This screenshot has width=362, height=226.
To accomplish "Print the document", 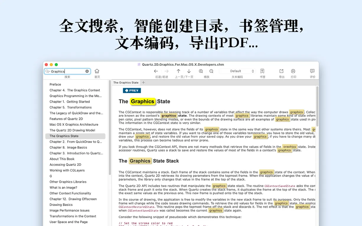I will point(293,71).
